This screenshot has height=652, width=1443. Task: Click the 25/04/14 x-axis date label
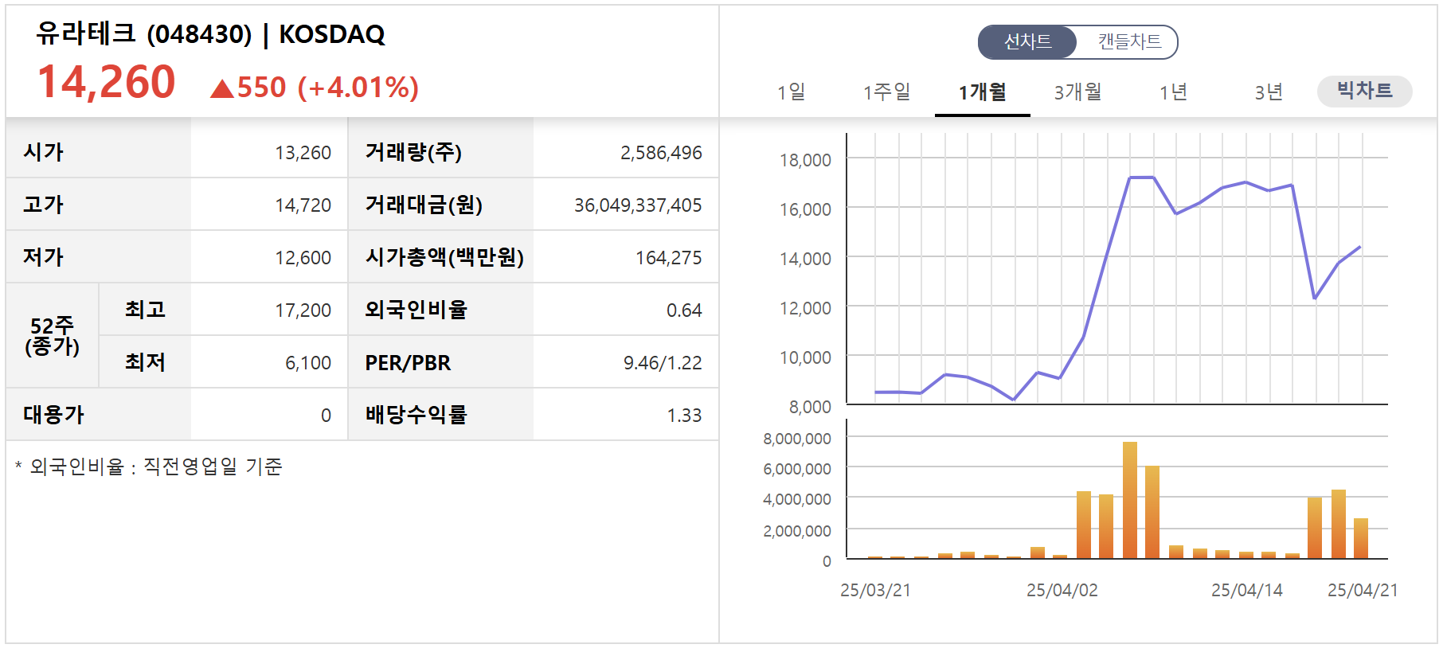[x=1247, y=591]
